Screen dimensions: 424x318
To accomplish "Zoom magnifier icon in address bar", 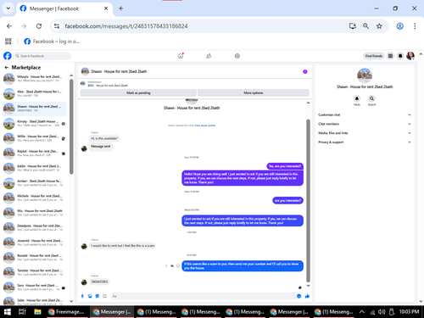I will pyautogui.click(x=365, y=26).
